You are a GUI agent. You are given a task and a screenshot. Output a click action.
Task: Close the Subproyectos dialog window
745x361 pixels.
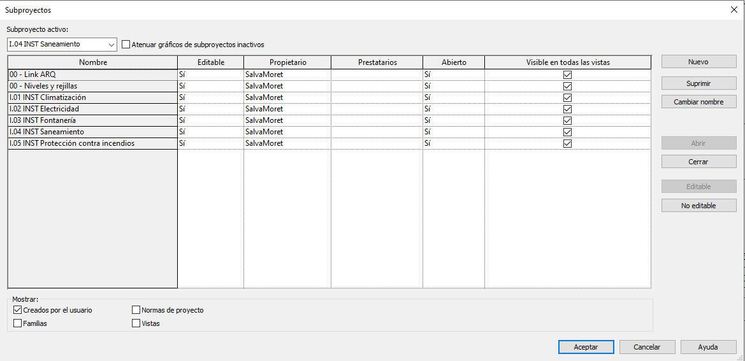(x=733, y=10)
